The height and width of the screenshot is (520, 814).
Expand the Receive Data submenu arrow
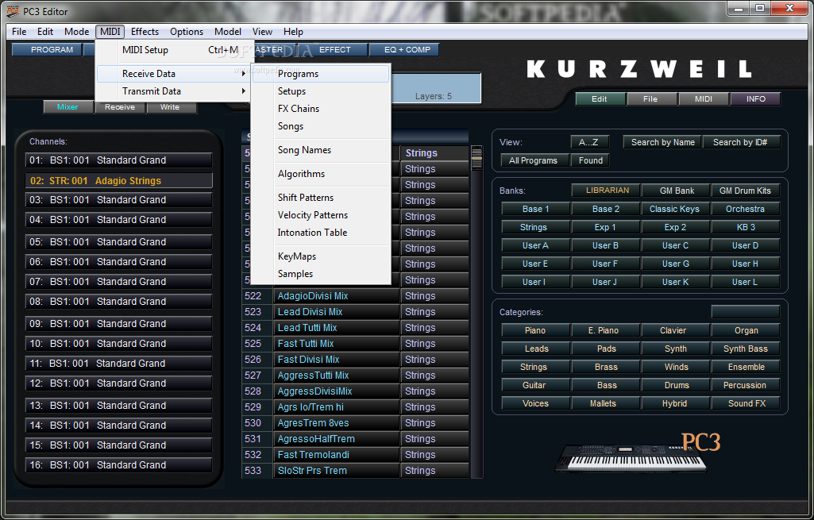click(x=244, y=74)
